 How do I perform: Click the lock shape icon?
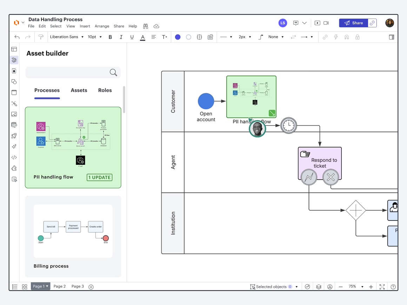tap(358, 37)
